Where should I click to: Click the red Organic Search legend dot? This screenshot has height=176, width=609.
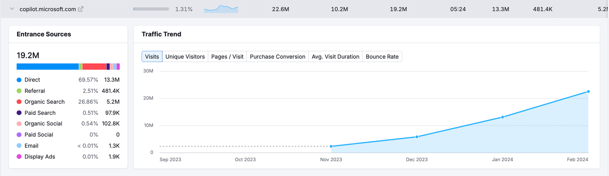(19, 102)
